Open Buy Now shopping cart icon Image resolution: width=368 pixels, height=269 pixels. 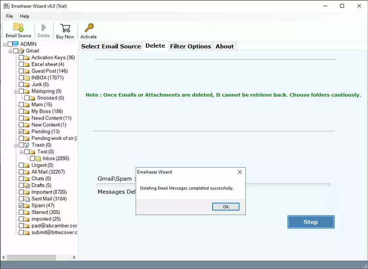click(65, 28)
